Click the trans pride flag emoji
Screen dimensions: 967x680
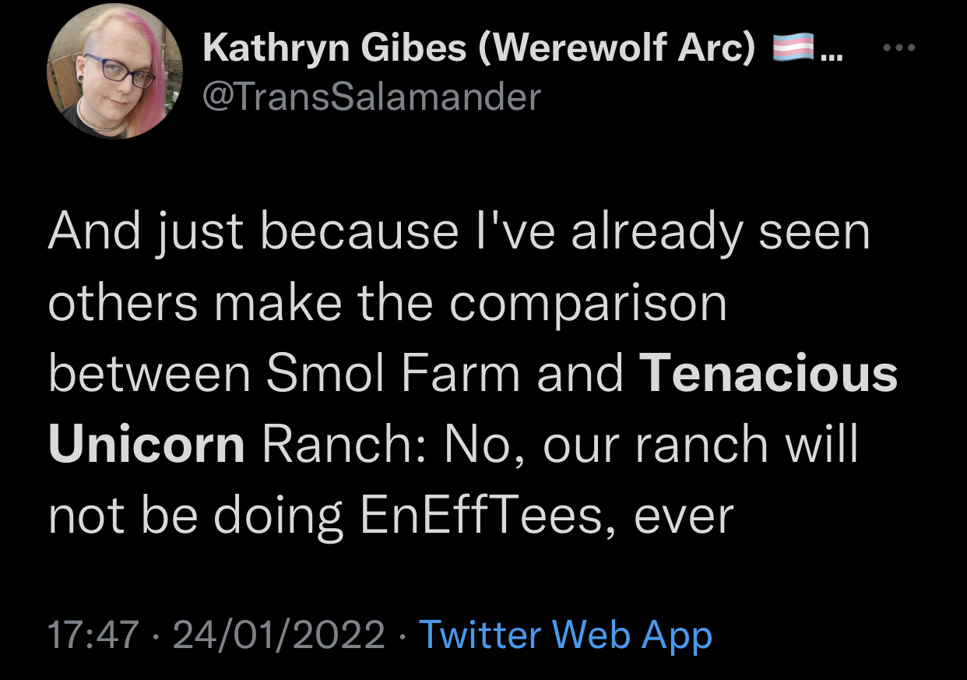point(793,49)
